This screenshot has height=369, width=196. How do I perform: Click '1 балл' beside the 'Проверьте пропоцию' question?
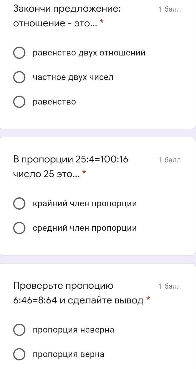click(170, 286)
